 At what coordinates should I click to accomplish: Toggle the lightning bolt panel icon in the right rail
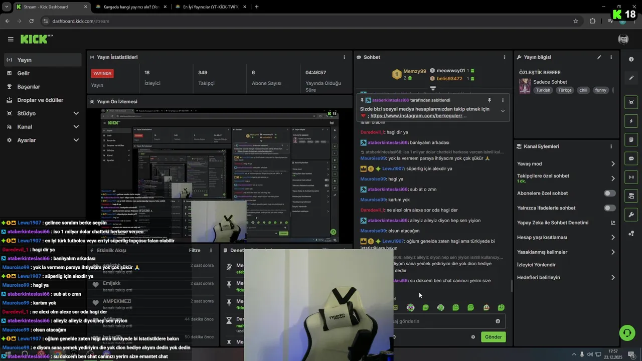click(631, 121)
